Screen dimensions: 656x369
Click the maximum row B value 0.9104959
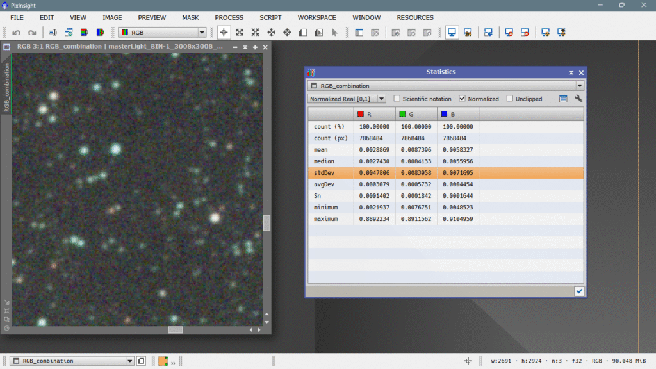(457, 219)
